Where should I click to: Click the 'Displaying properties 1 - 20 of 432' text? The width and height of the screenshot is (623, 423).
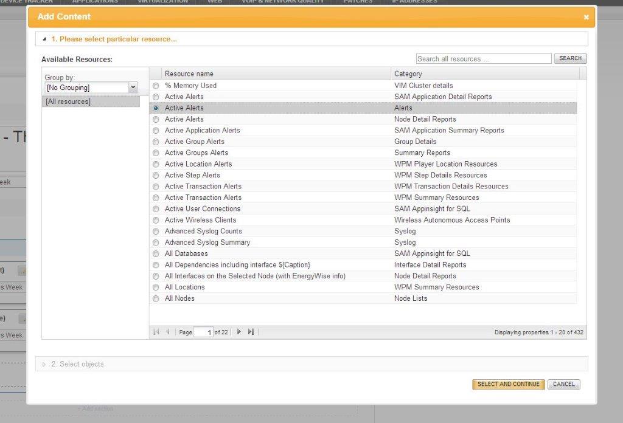[539, 332]
